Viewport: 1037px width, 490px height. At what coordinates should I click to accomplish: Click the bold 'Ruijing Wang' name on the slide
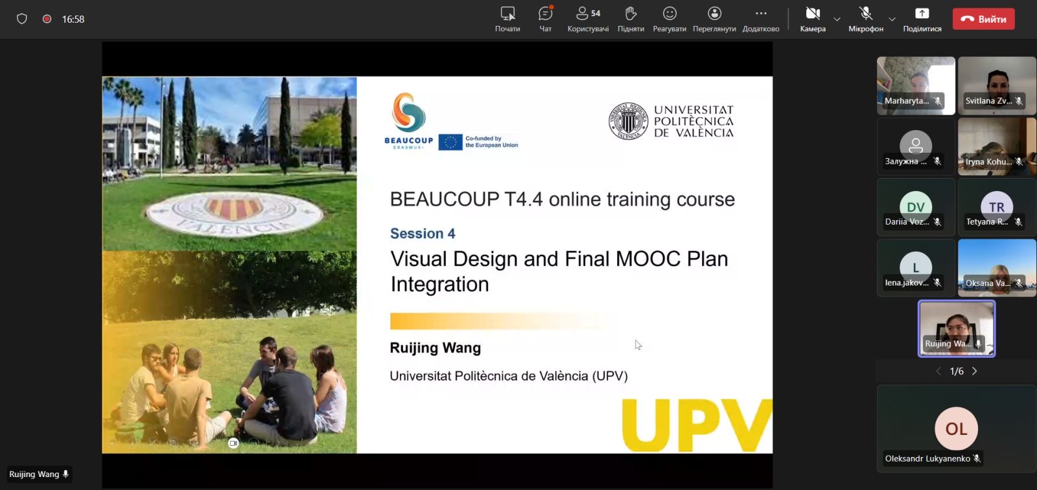[x=436, y=348]
